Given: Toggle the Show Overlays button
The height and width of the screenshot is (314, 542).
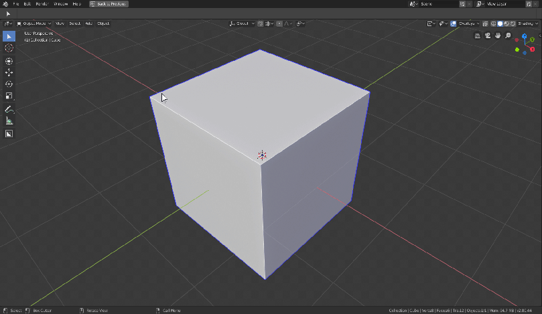Looking at the screenshot, I should (454, 23).
